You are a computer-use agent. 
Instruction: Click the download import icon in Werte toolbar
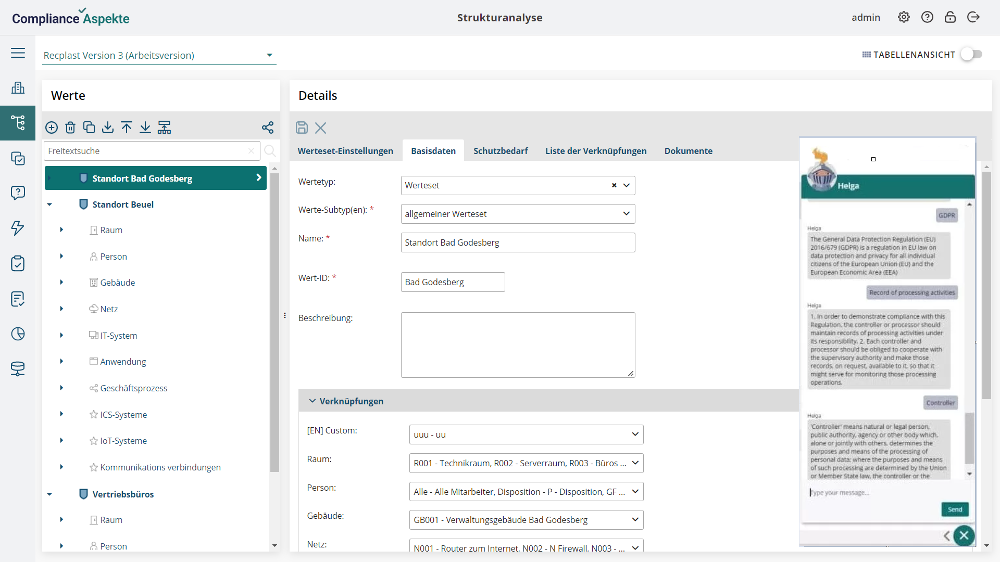point(108,127)
